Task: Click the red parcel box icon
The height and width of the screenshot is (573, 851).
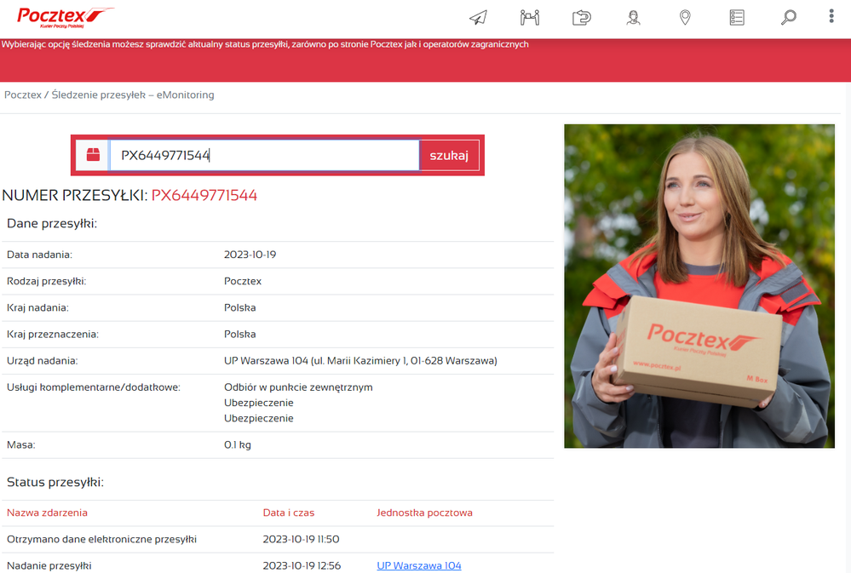Action: pyautogui.click(x=93, y=155)
